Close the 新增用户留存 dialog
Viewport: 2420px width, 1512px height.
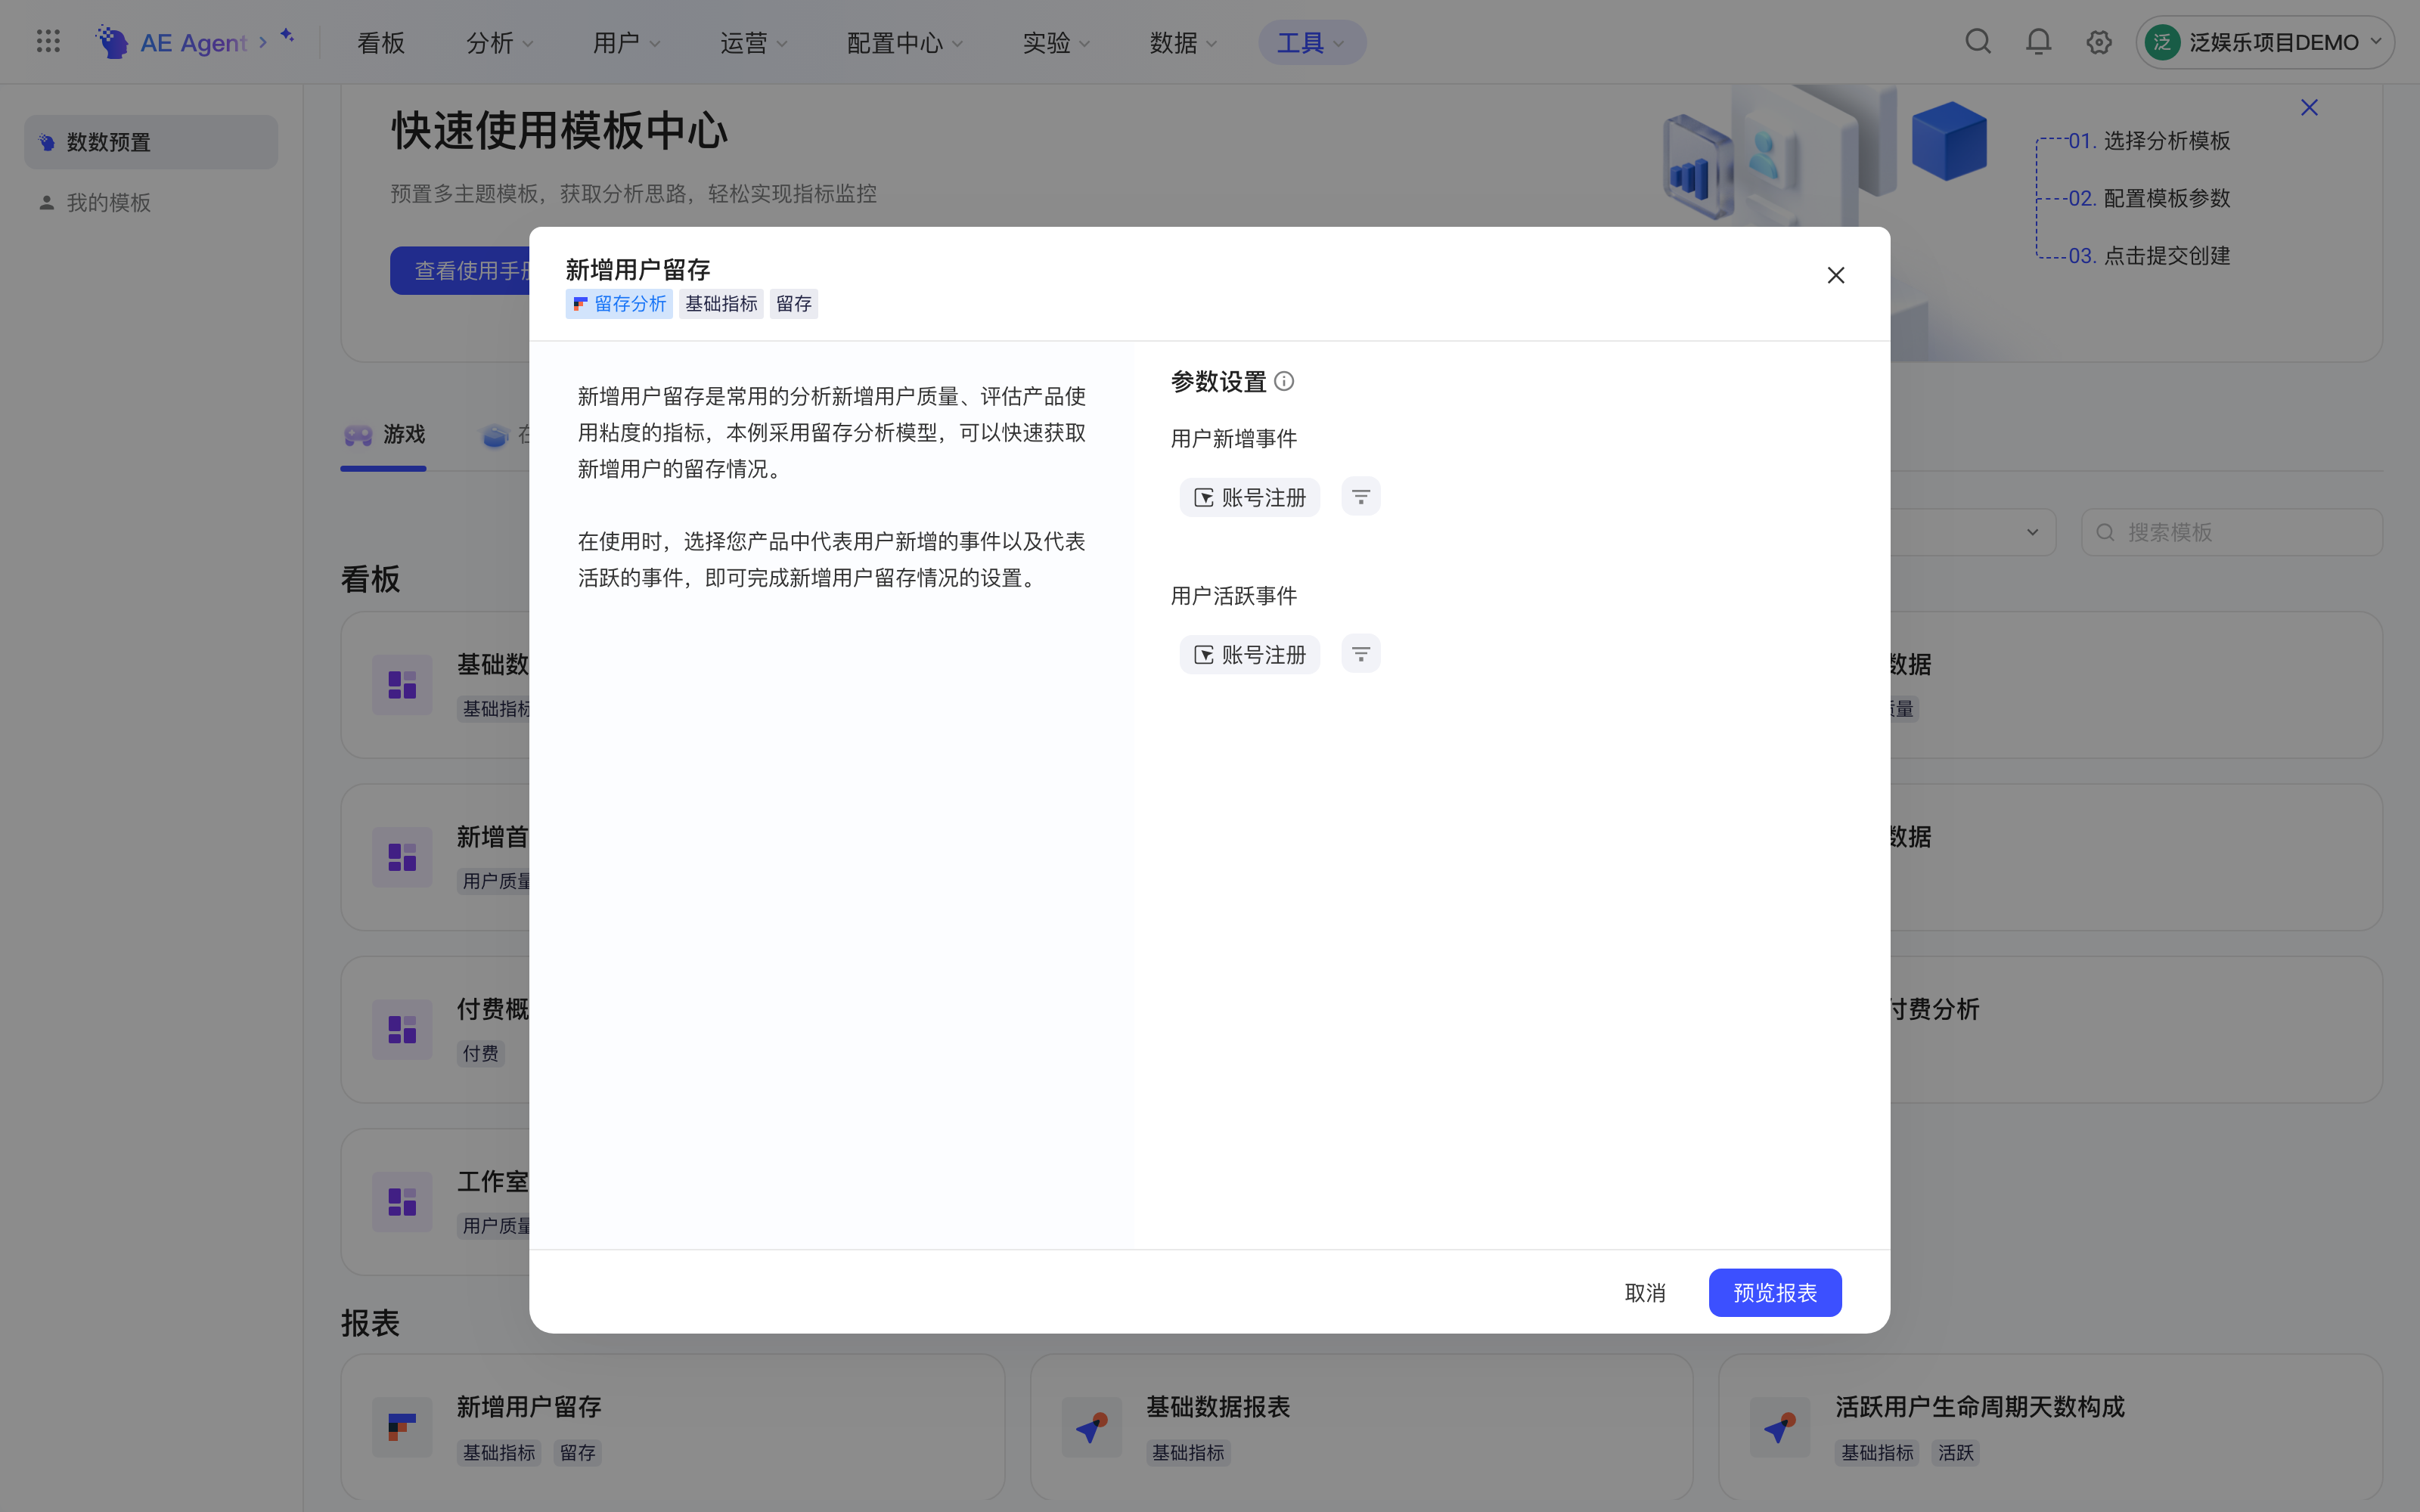1835,275
